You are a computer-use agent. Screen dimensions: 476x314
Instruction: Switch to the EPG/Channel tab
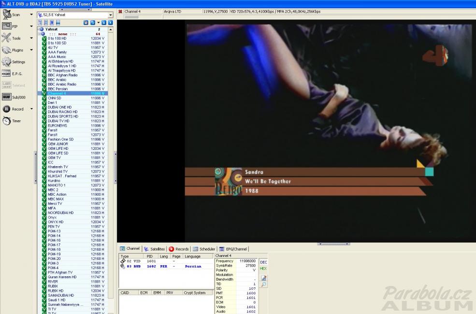click(233, 249)
